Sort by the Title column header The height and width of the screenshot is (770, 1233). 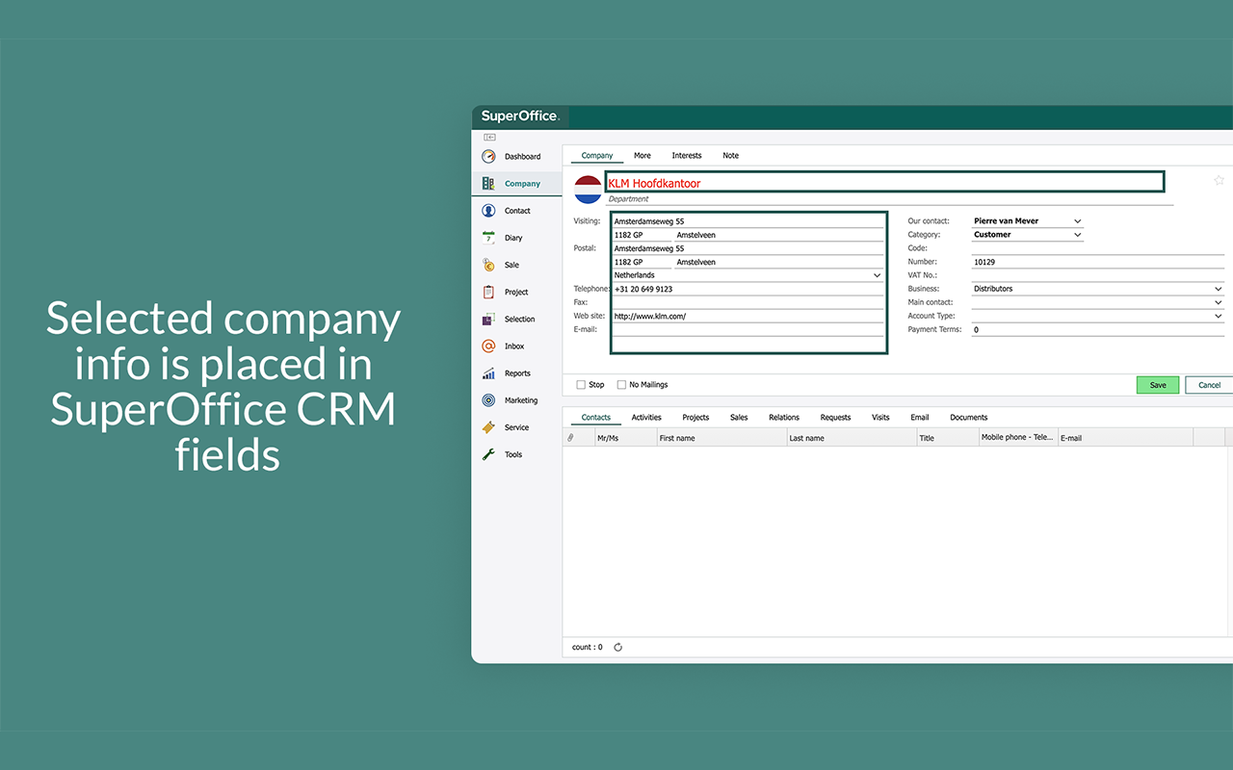point(947,438)
